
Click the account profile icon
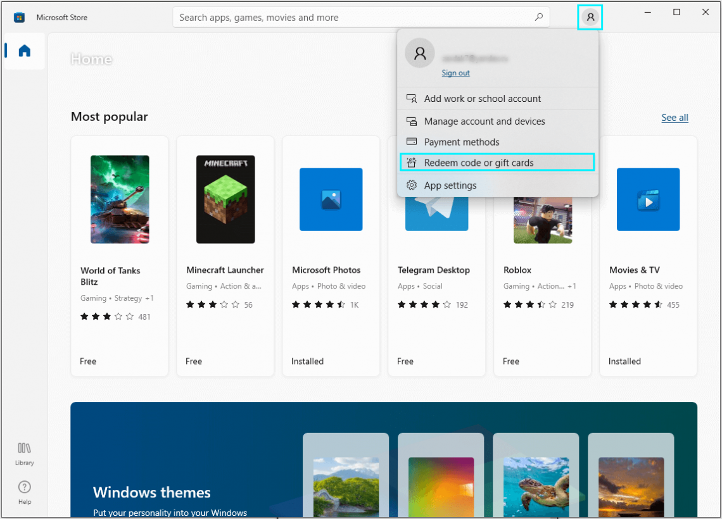coord(590,17)
